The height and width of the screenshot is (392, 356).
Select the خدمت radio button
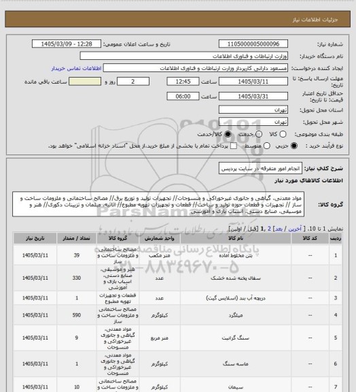click(259, 134)
